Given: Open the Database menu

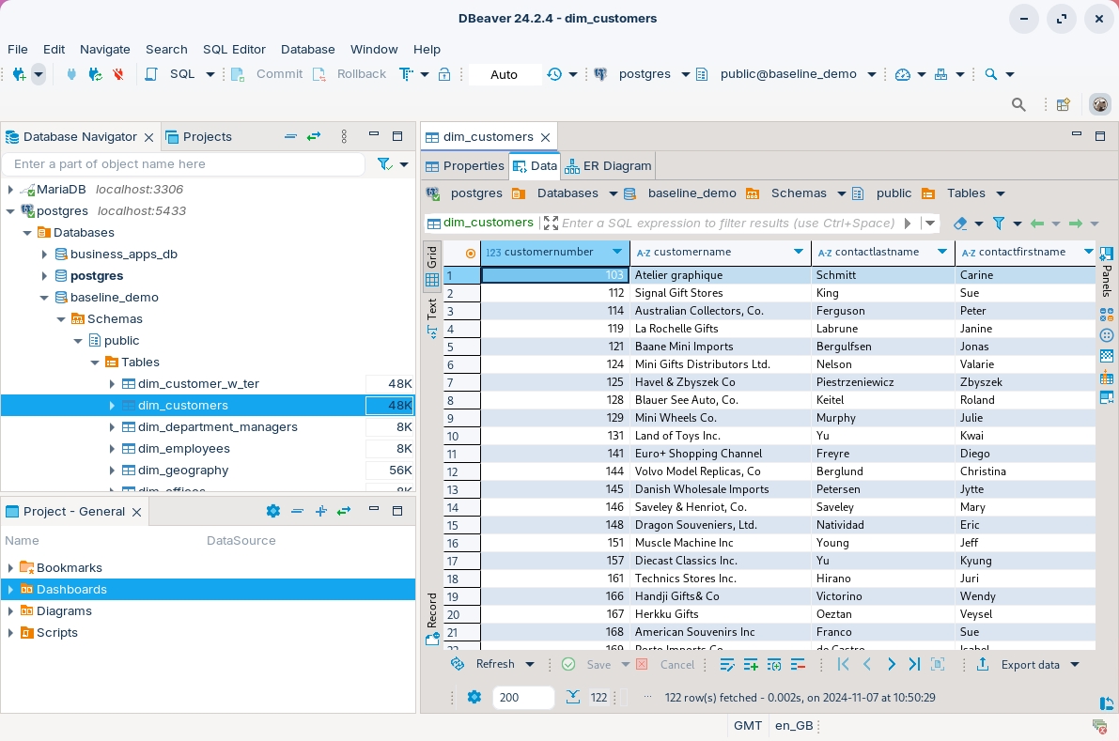Looking at the screenshot, I should point(307,49).
